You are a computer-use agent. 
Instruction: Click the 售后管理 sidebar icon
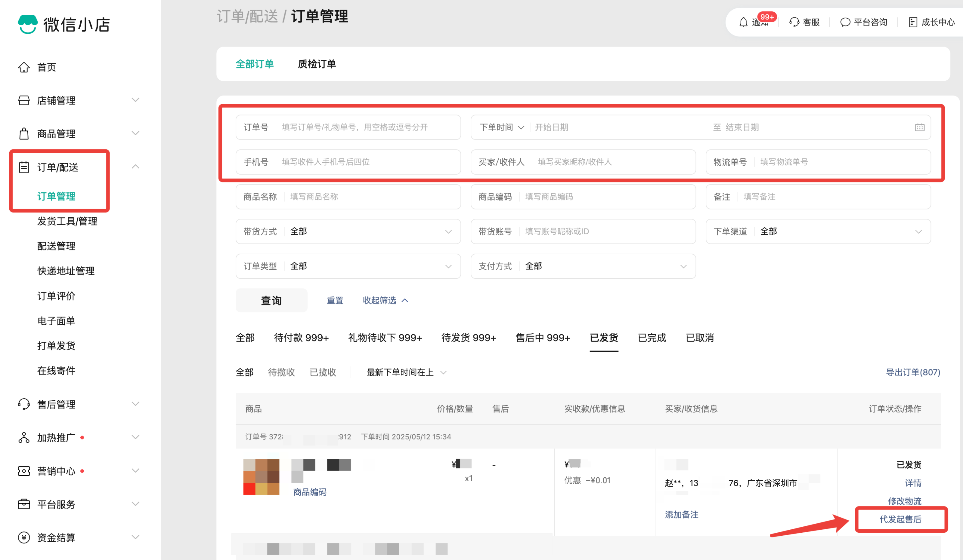pyautogui.click(x=24, y=404)
